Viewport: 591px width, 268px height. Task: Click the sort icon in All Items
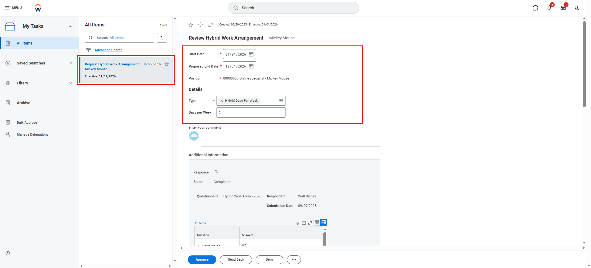[x=162, y=38]
